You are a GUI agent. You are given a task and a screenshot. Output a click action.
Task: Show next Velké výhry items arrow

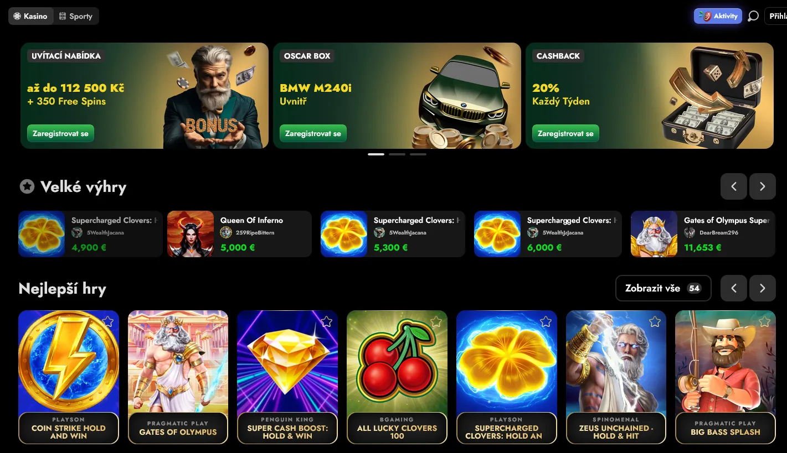763,186
